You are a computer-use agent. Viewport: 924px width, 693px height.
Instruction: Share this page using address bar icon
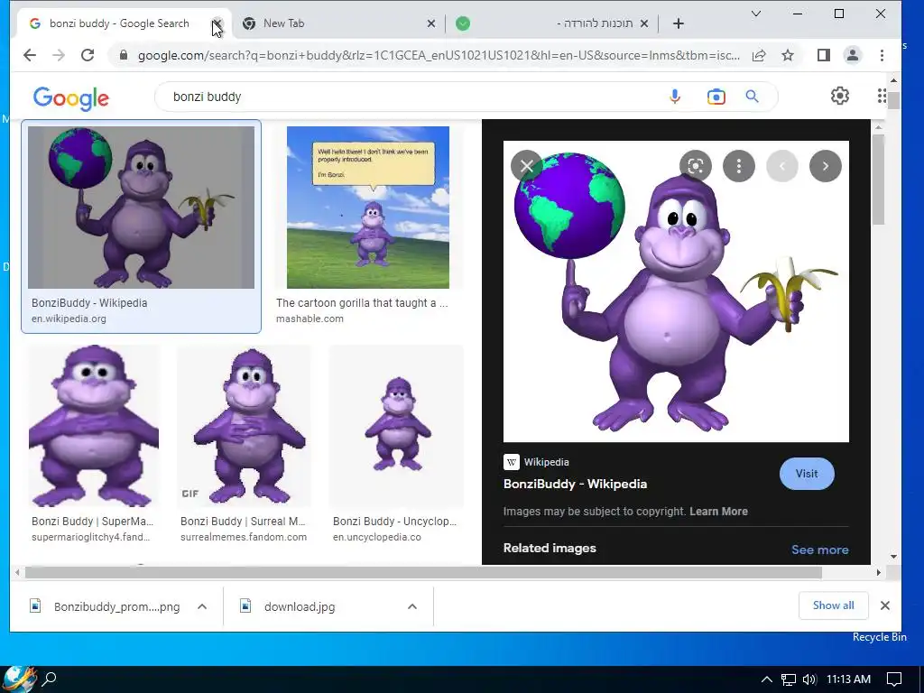click(x=759, y=55)
